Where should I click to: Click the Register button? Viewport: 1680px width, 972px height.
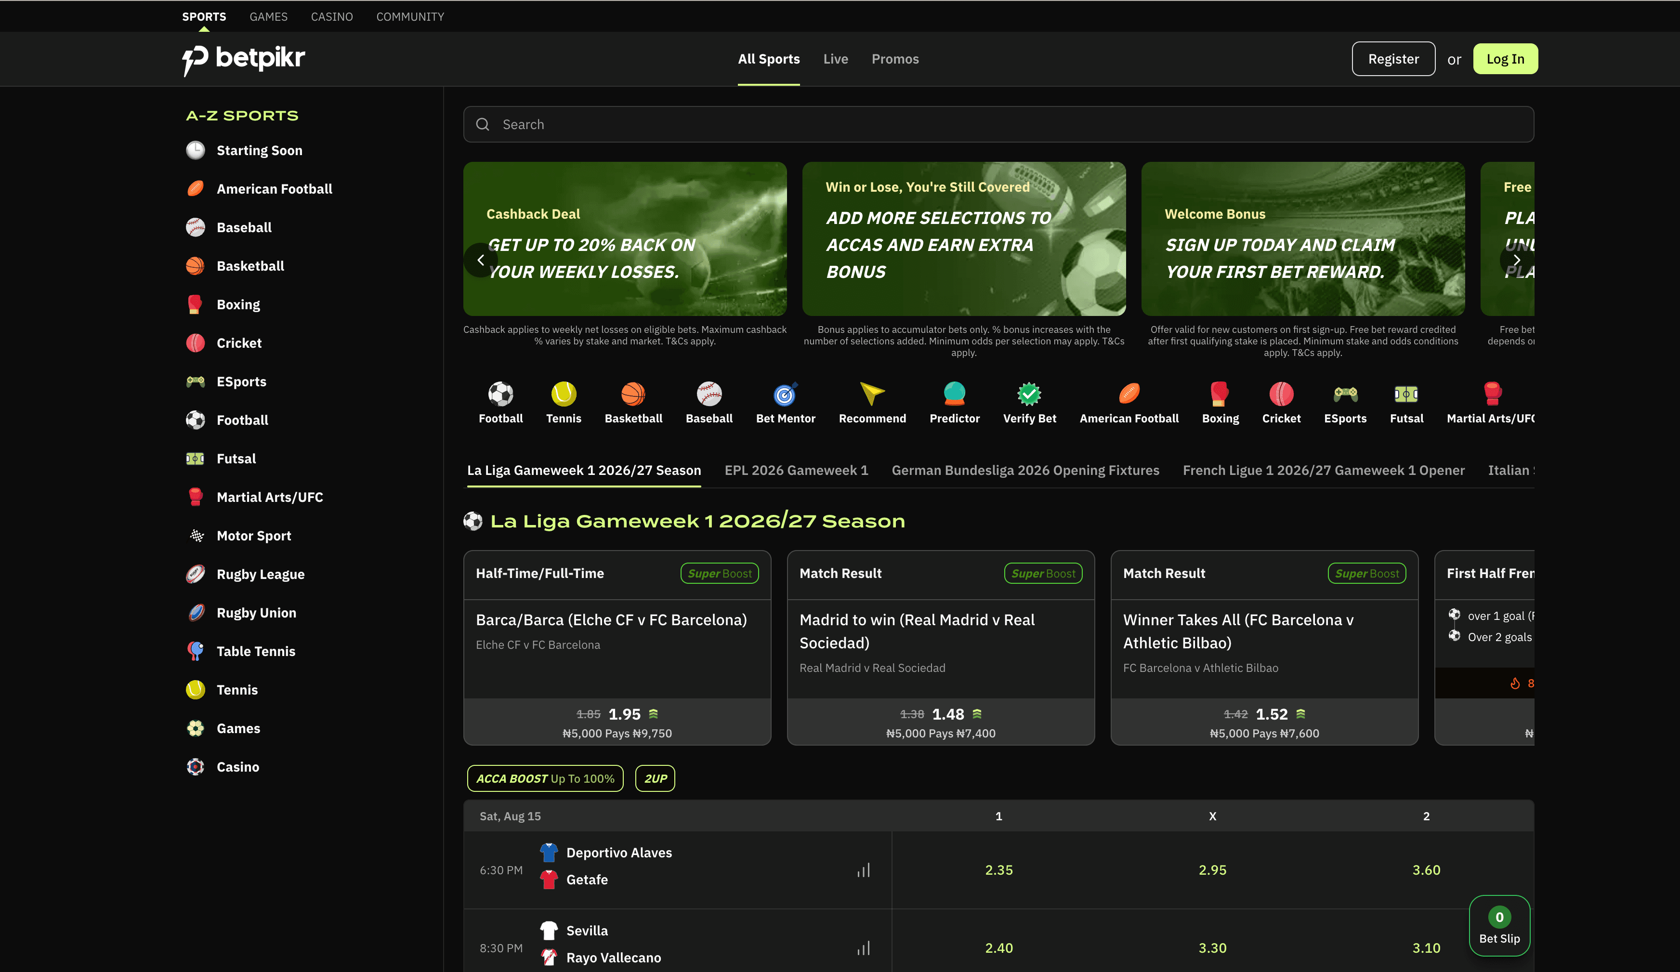click(x=1393, y=59)
